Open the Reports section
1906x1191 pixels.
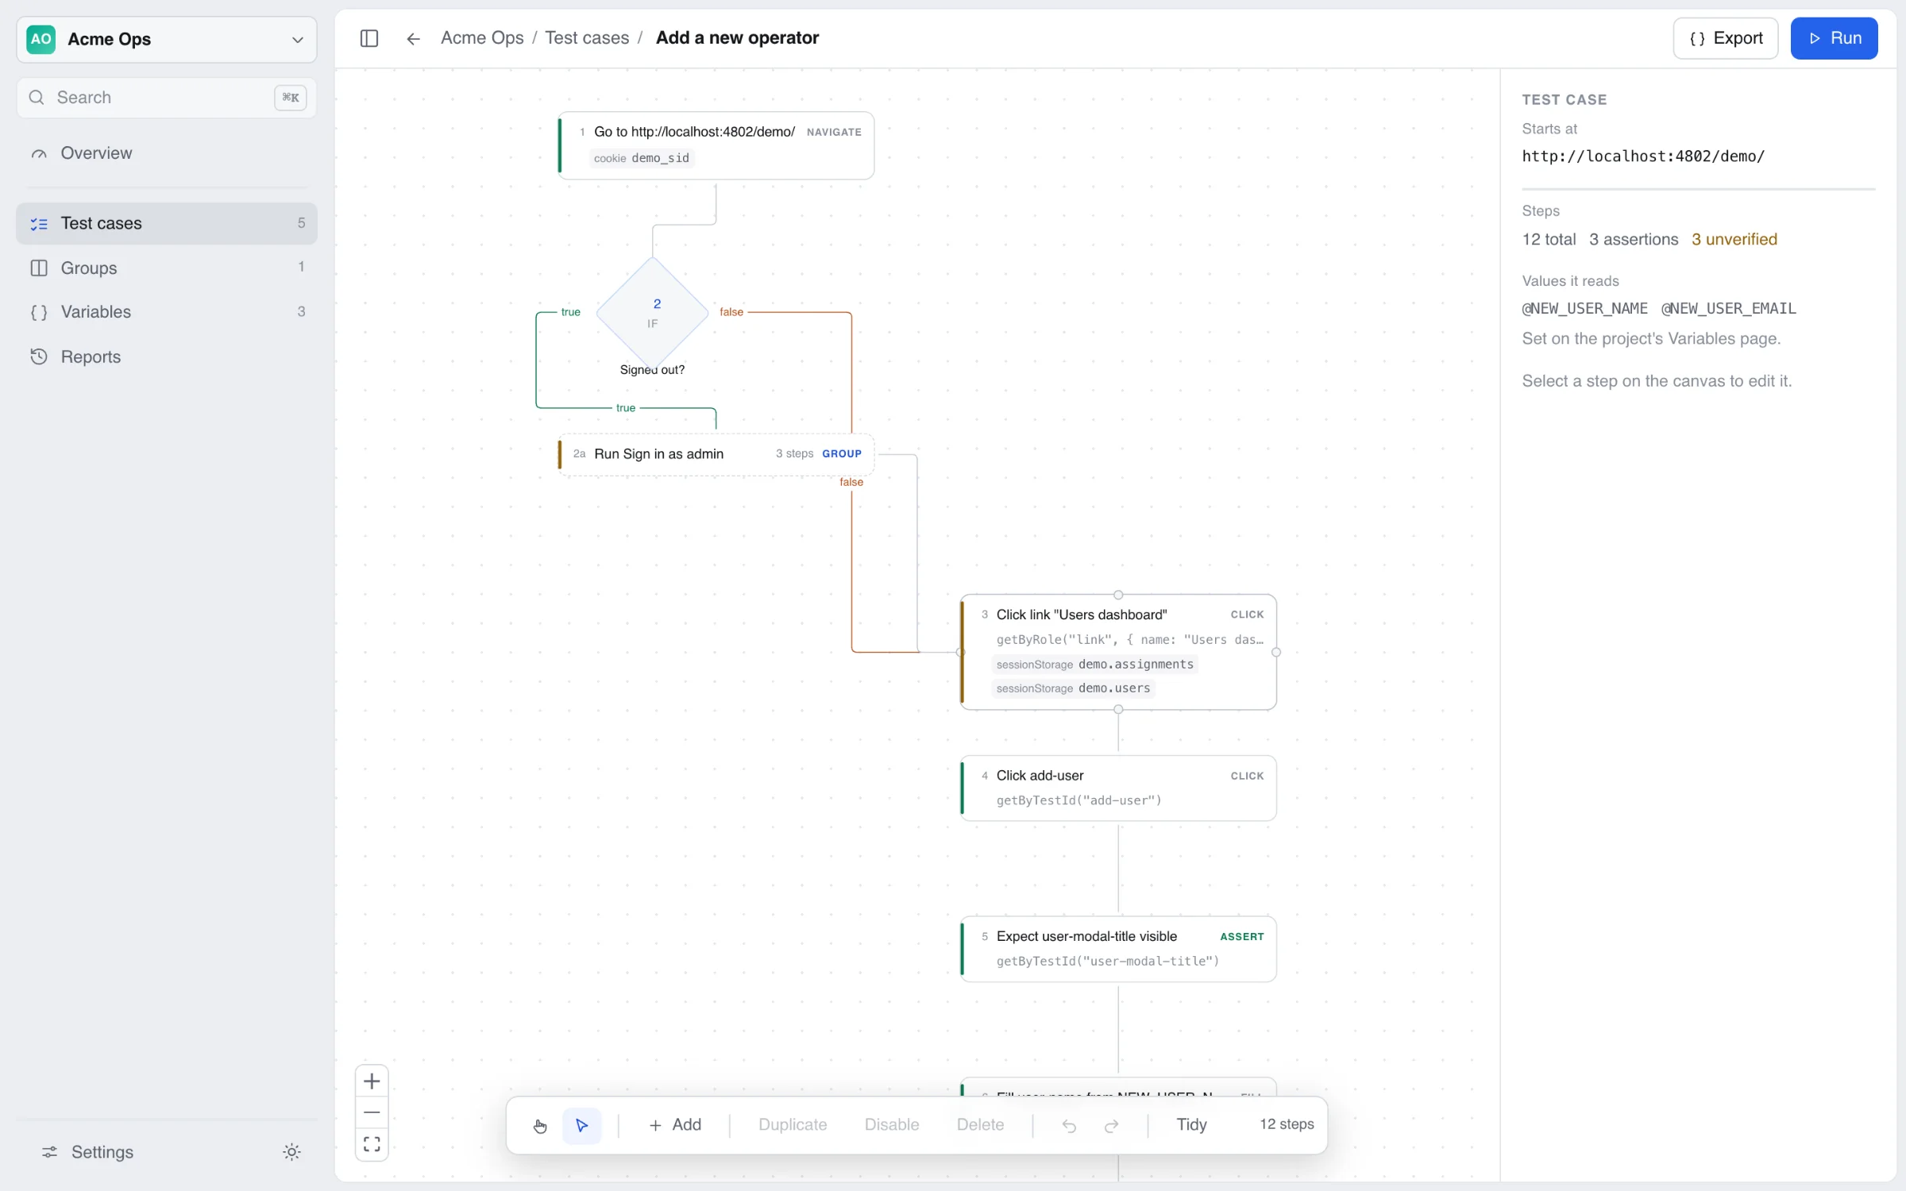[167, 357]
